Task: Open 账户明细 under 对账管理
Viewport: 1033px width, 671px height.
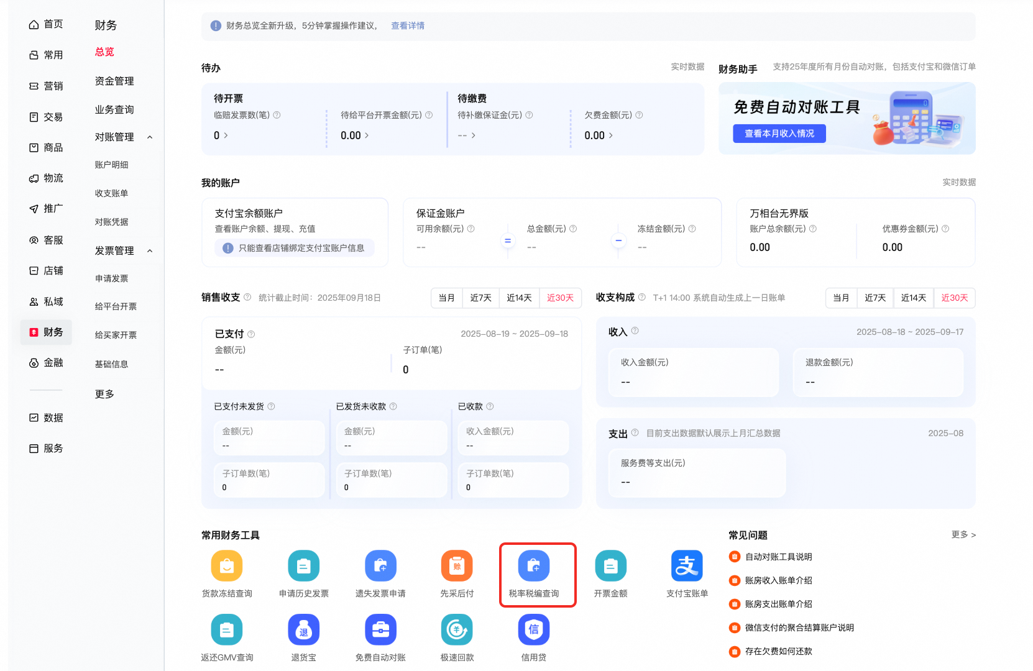Action: click(x=112, y=165)
